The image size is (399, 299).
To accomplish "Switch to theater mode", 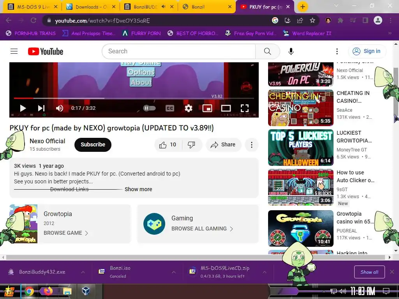I will pos(226,108).
